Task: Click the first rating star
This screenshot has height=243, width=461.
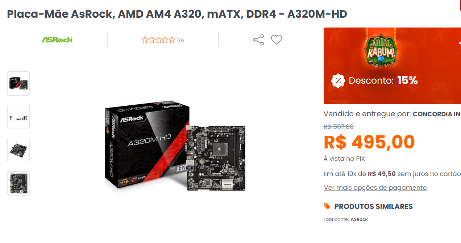Action: pyautogui.click(x=145, y=40)
